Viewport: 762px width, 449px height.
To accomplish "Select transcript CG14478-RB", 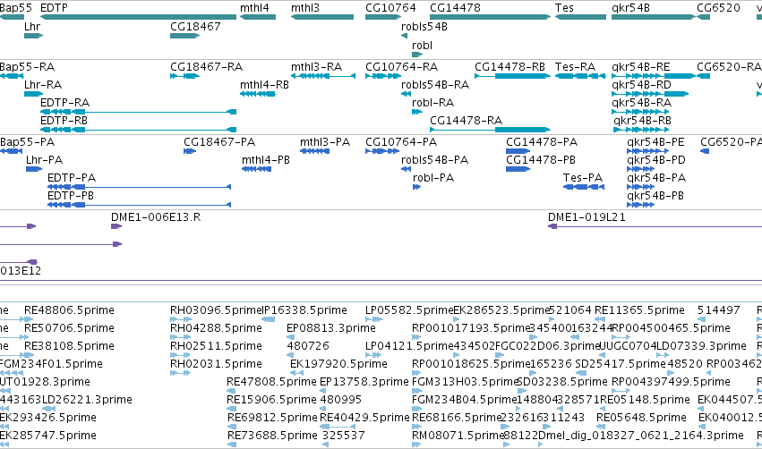I will click(512, 76).
